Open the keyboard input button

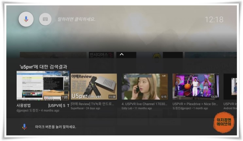45,19
